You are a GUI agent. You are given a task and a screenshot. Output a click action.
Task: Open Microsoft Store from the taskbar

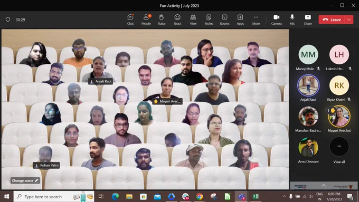pos(143,197)
